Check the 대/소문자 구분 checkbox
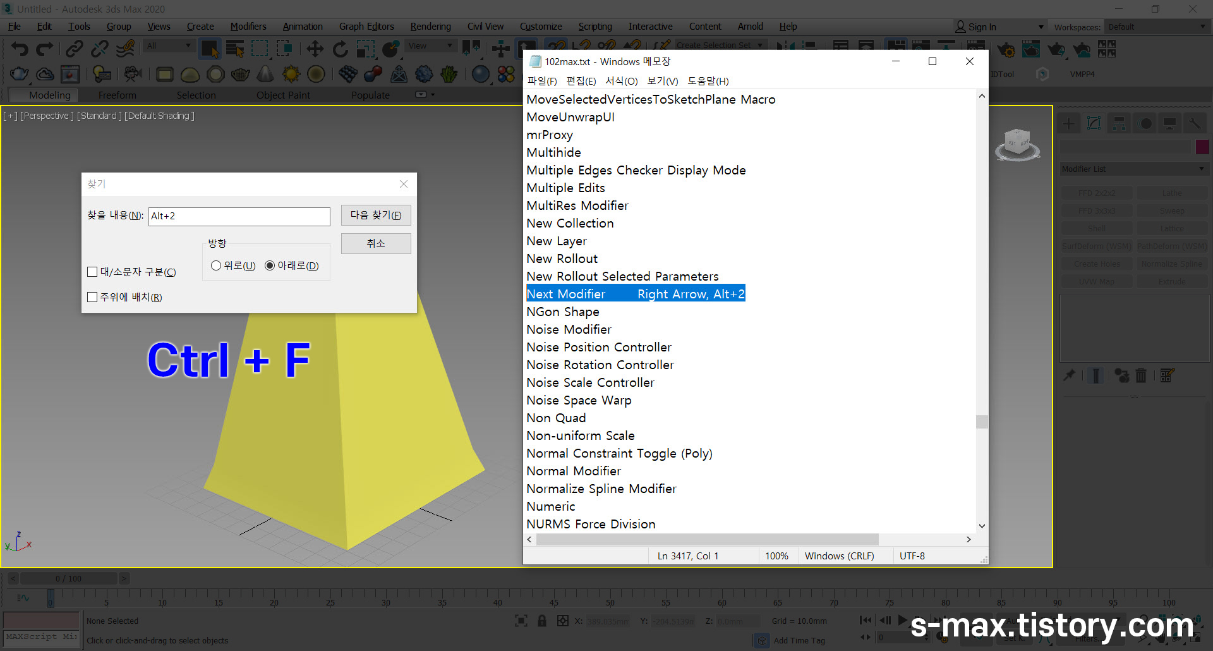The height and width of the screenshot is (651, 1213). 92,272
